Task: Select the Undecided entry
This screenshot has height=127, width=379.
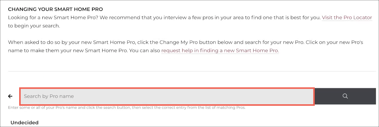Action: (24, 122)
